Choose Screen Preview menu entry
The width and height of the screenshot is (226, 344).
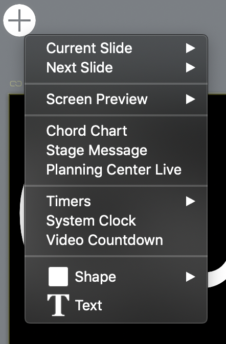point(116,99)
